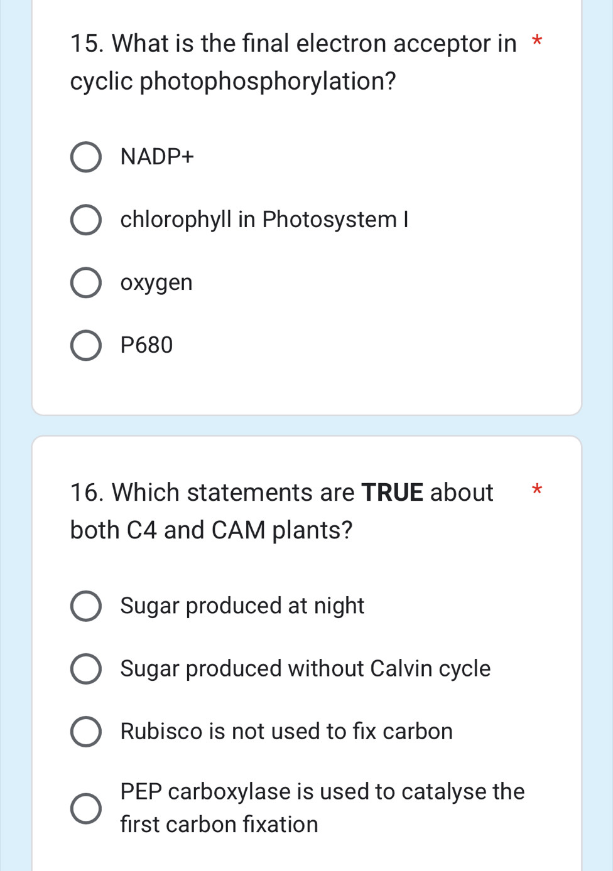The height and width of the screenshot is (871, 613).
Task: Click the Rubisco answer label text
Action: 286,732
